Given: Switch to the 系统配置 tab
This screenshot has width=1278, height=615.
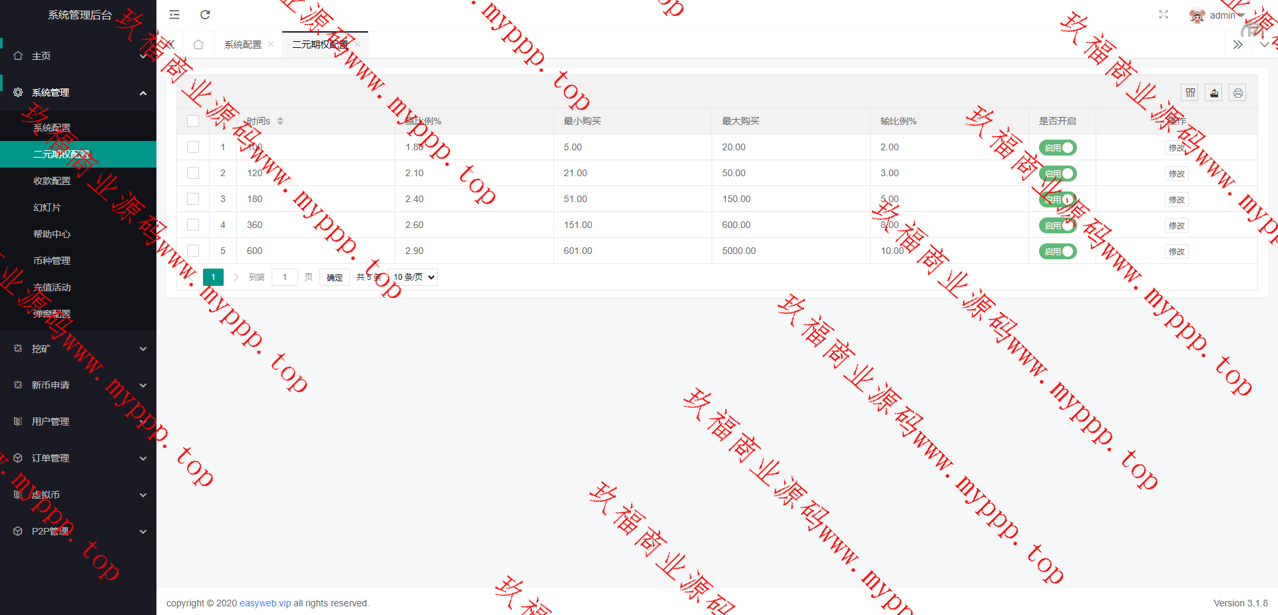Looking at the screenshot, I should pyautogui.click(x=243, y=45).
